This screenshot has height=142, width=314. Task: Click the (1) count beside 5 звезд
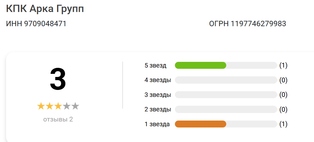click(x=283, y=66)
